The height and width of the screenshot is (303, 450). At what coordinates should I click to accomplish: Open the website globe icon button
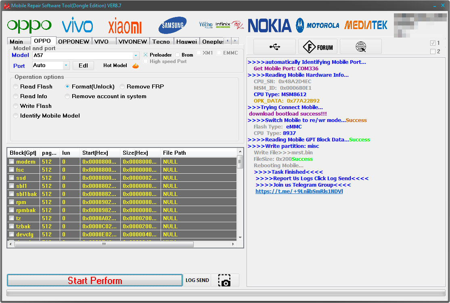click(361, 46)
